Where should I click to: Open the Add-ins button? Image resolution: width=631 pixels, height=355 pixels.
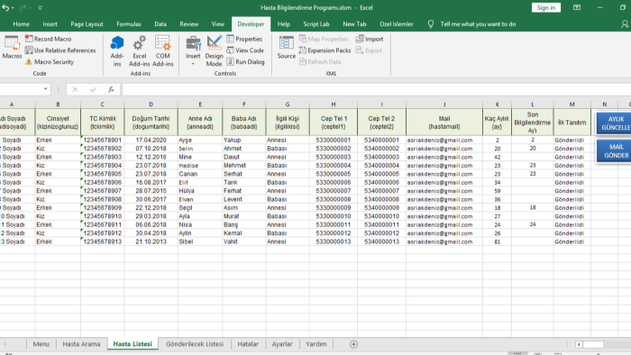point(117,51)
